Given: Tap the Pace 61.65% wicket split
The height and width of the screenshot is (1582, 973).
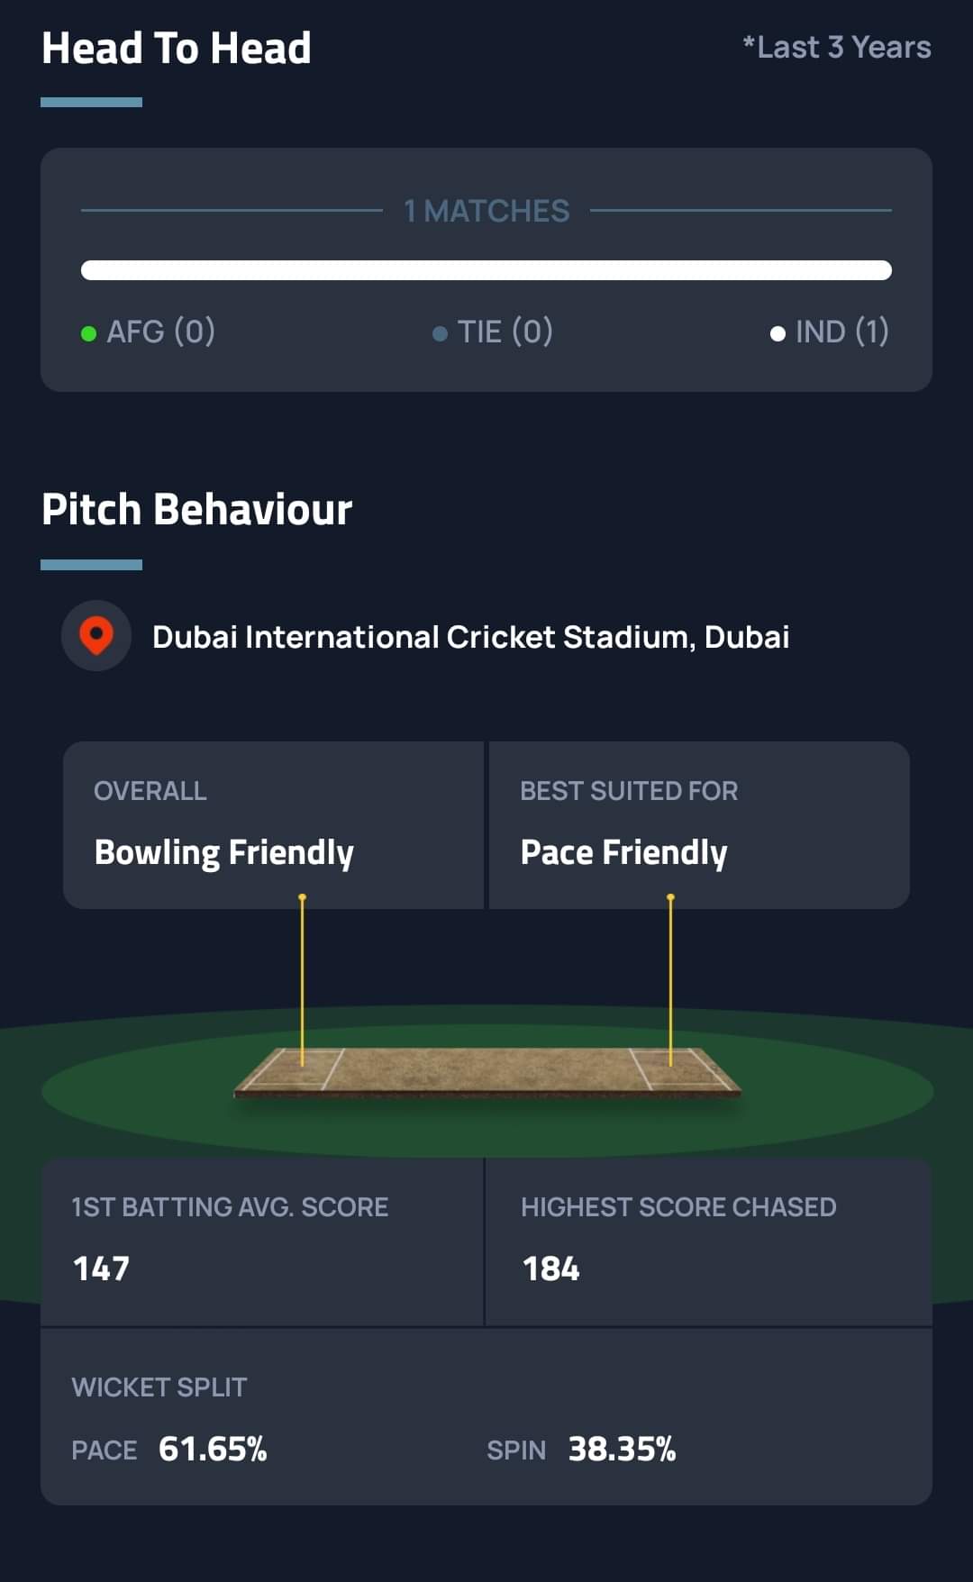Looking at the screenshot, I should click(x=169, y=1449).
